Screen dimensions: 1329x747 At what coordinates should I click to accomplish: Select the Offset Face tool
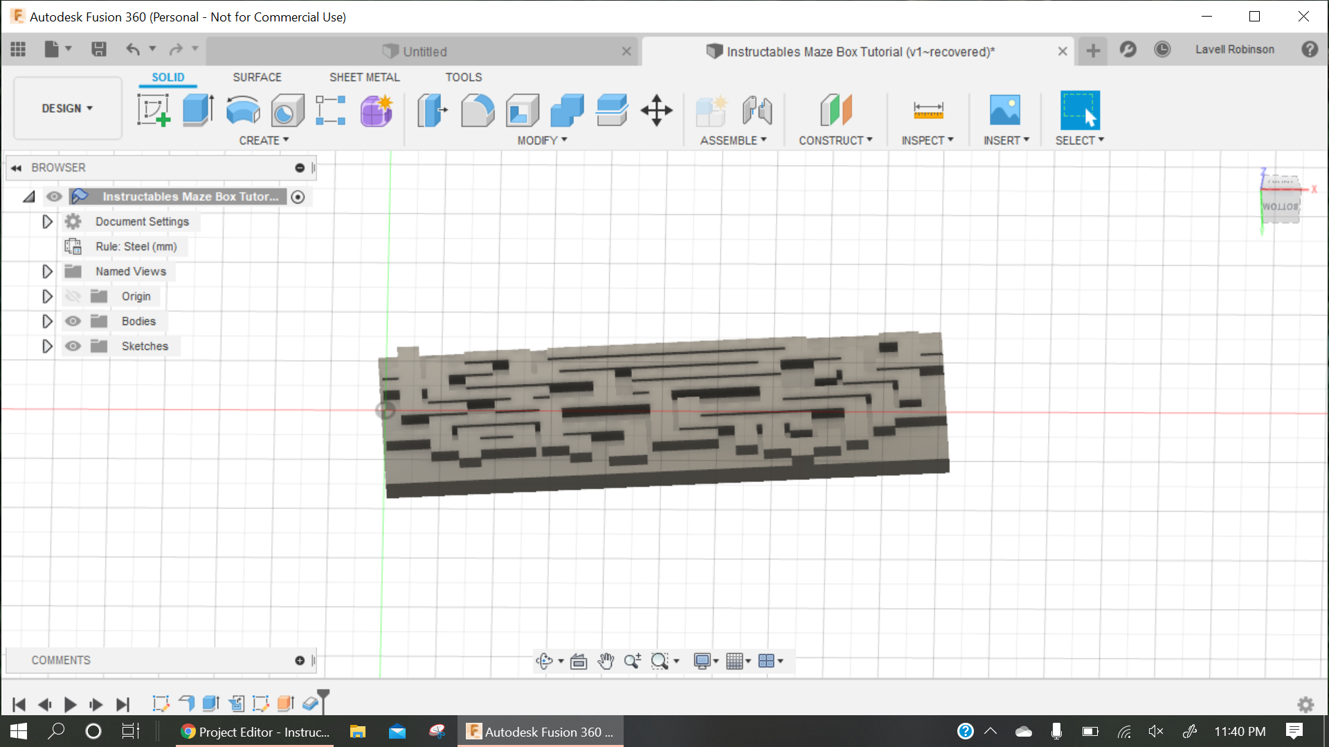pyautogui.click(x=612, y=110)
